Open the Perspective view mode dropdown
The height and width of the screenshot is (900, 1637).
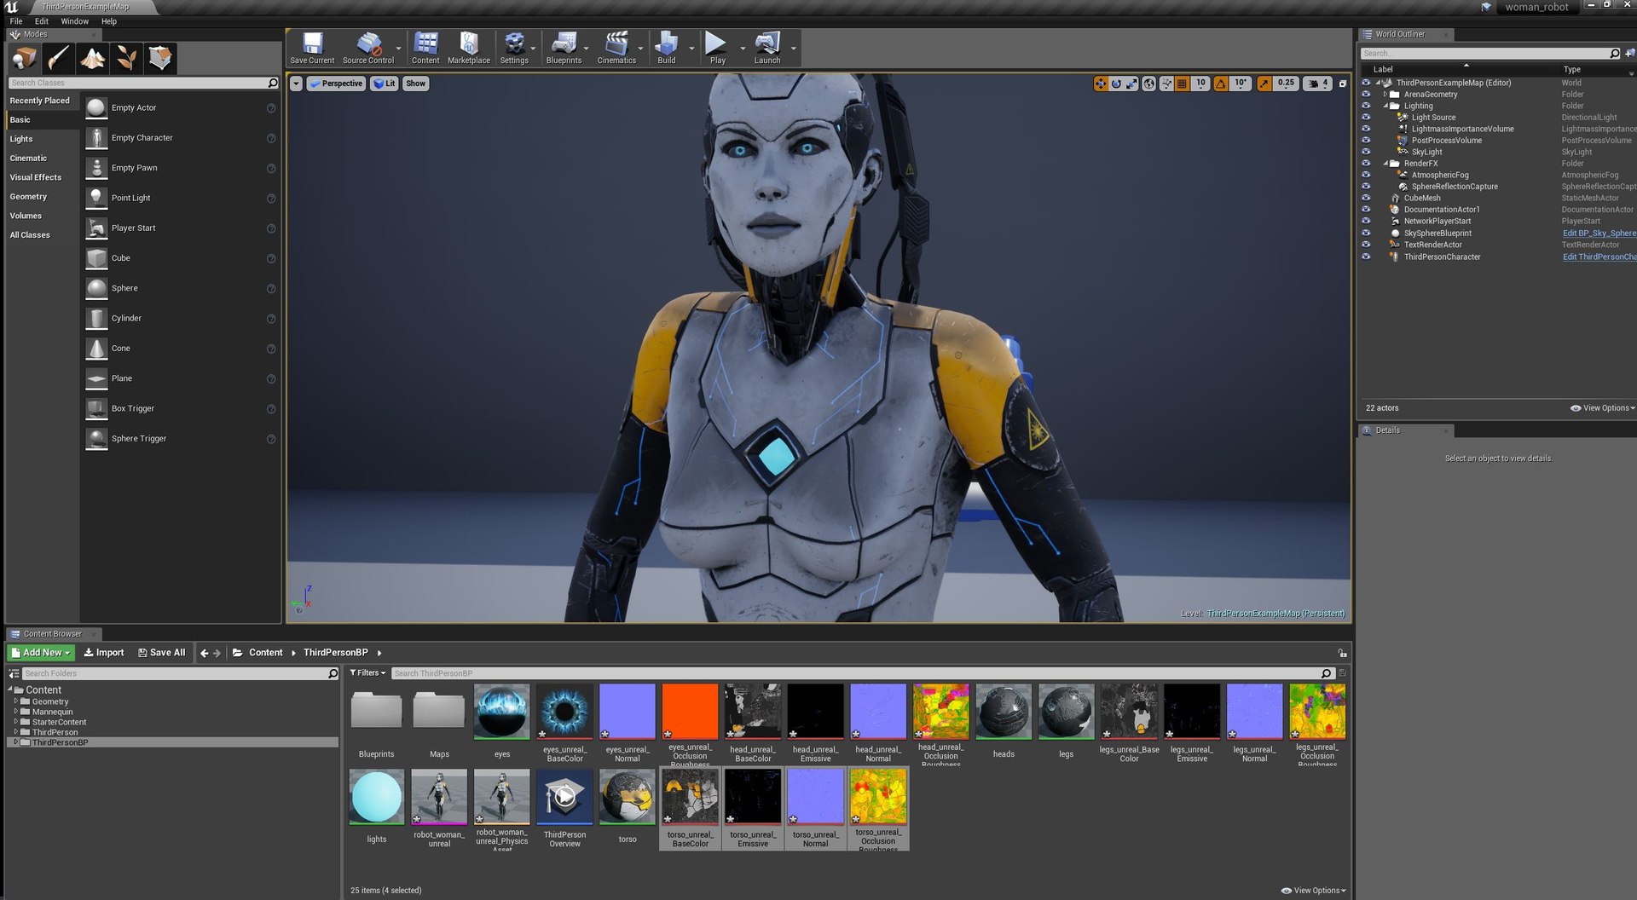click(x=336, y=84)
